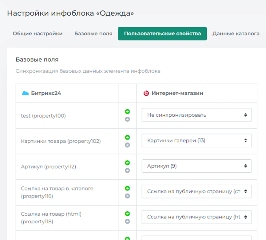Toggle green left arrow for Артикул (property112)
The height and width of the screenshot is (240, 266).
point(127,163)
